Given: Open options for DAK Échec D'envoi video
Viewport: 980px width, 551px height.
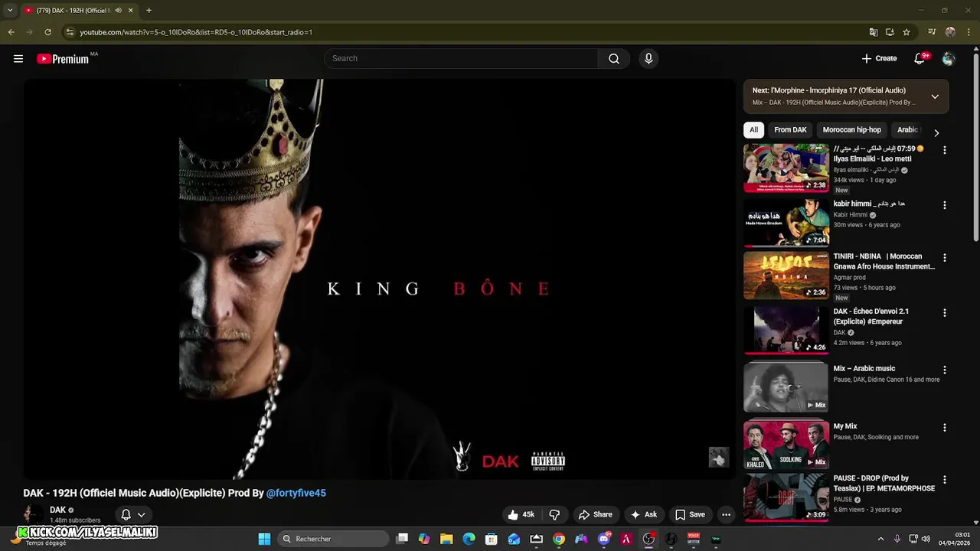Looking at the screenshot, I should (x=944, y=313).
